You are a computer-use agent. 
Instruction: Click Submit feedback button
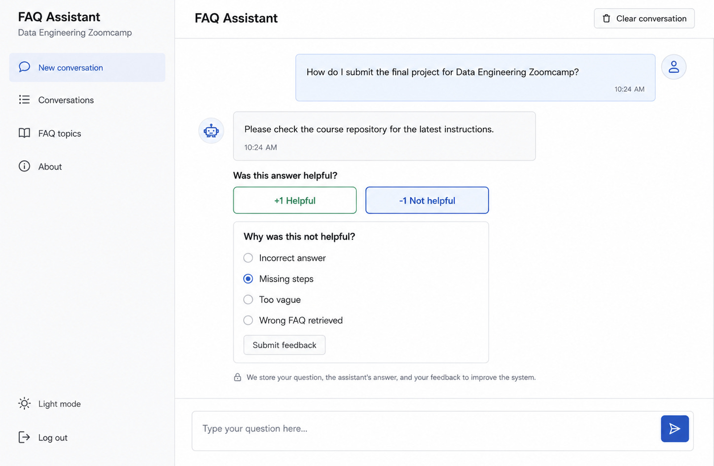click(285, 345)
